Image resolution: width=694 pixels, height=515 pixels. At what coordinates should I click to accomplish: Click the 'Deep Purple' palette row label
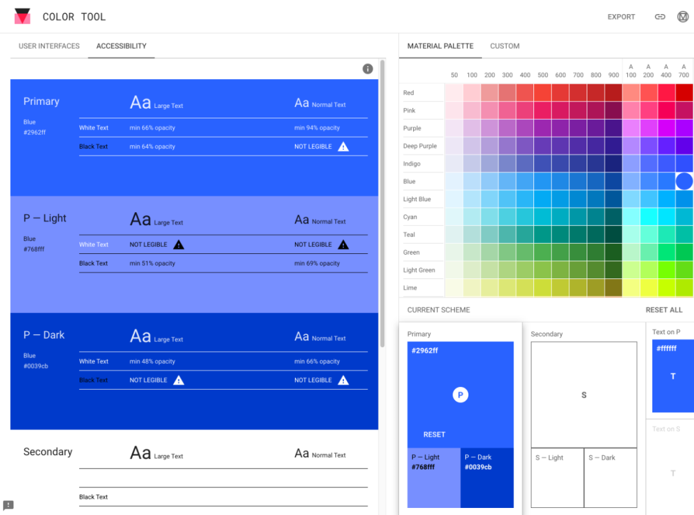[x=420, y=146]
